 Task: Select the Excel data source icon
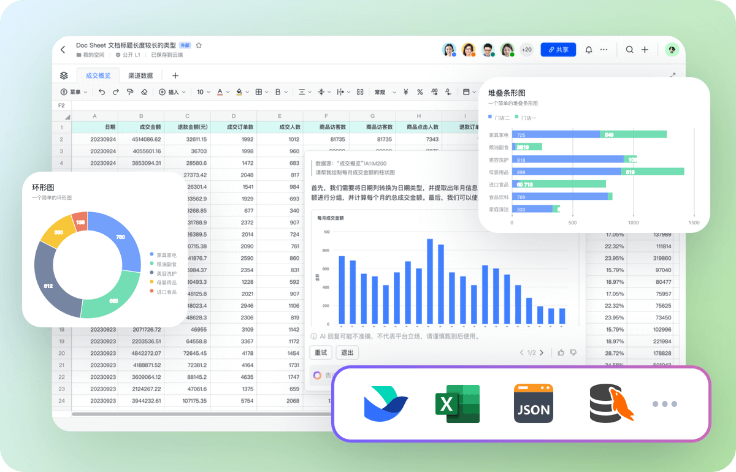458,404
